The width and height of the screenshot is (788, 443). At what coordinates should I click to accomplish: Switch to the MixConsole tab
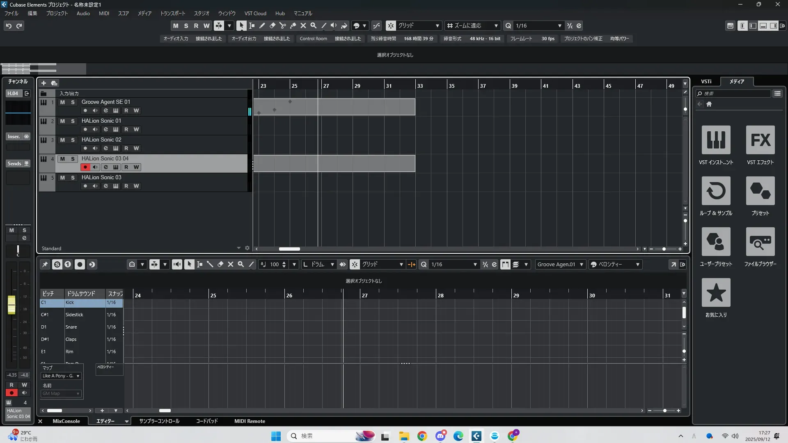point(66,421)
